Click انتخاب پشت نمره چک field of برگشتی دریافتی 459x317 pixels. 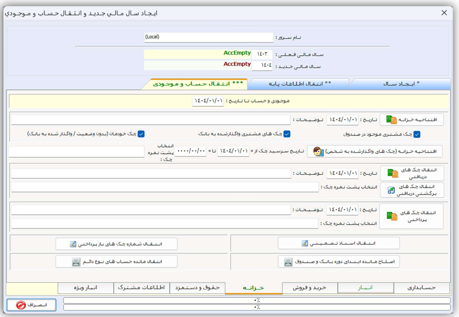tap(165, 187)
